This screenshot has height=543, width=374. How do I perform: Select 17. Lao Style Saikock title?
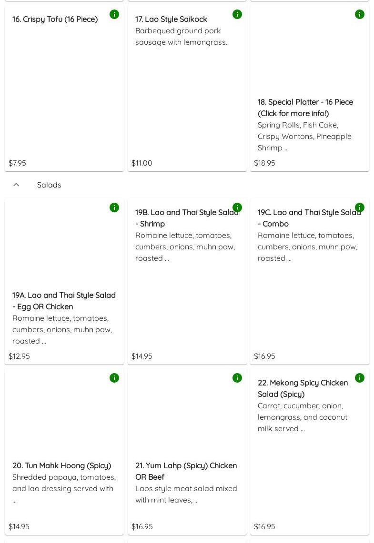171,19
